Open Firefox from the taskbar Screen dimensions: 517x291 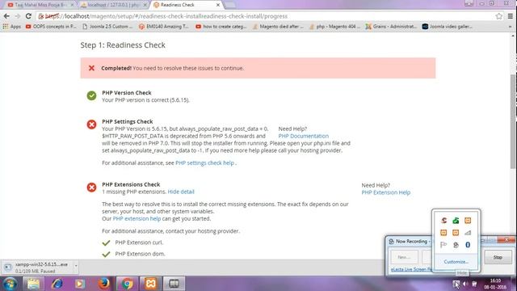[x=103, y=284]
